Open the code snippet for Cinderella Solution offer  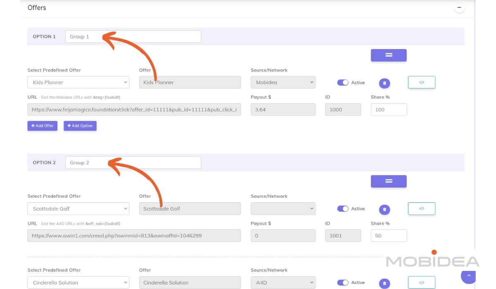422,282
